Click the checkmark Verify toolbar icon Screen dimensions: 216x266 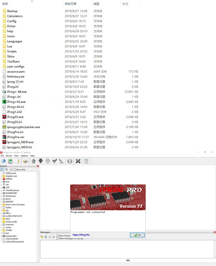[x=55, y=161]
